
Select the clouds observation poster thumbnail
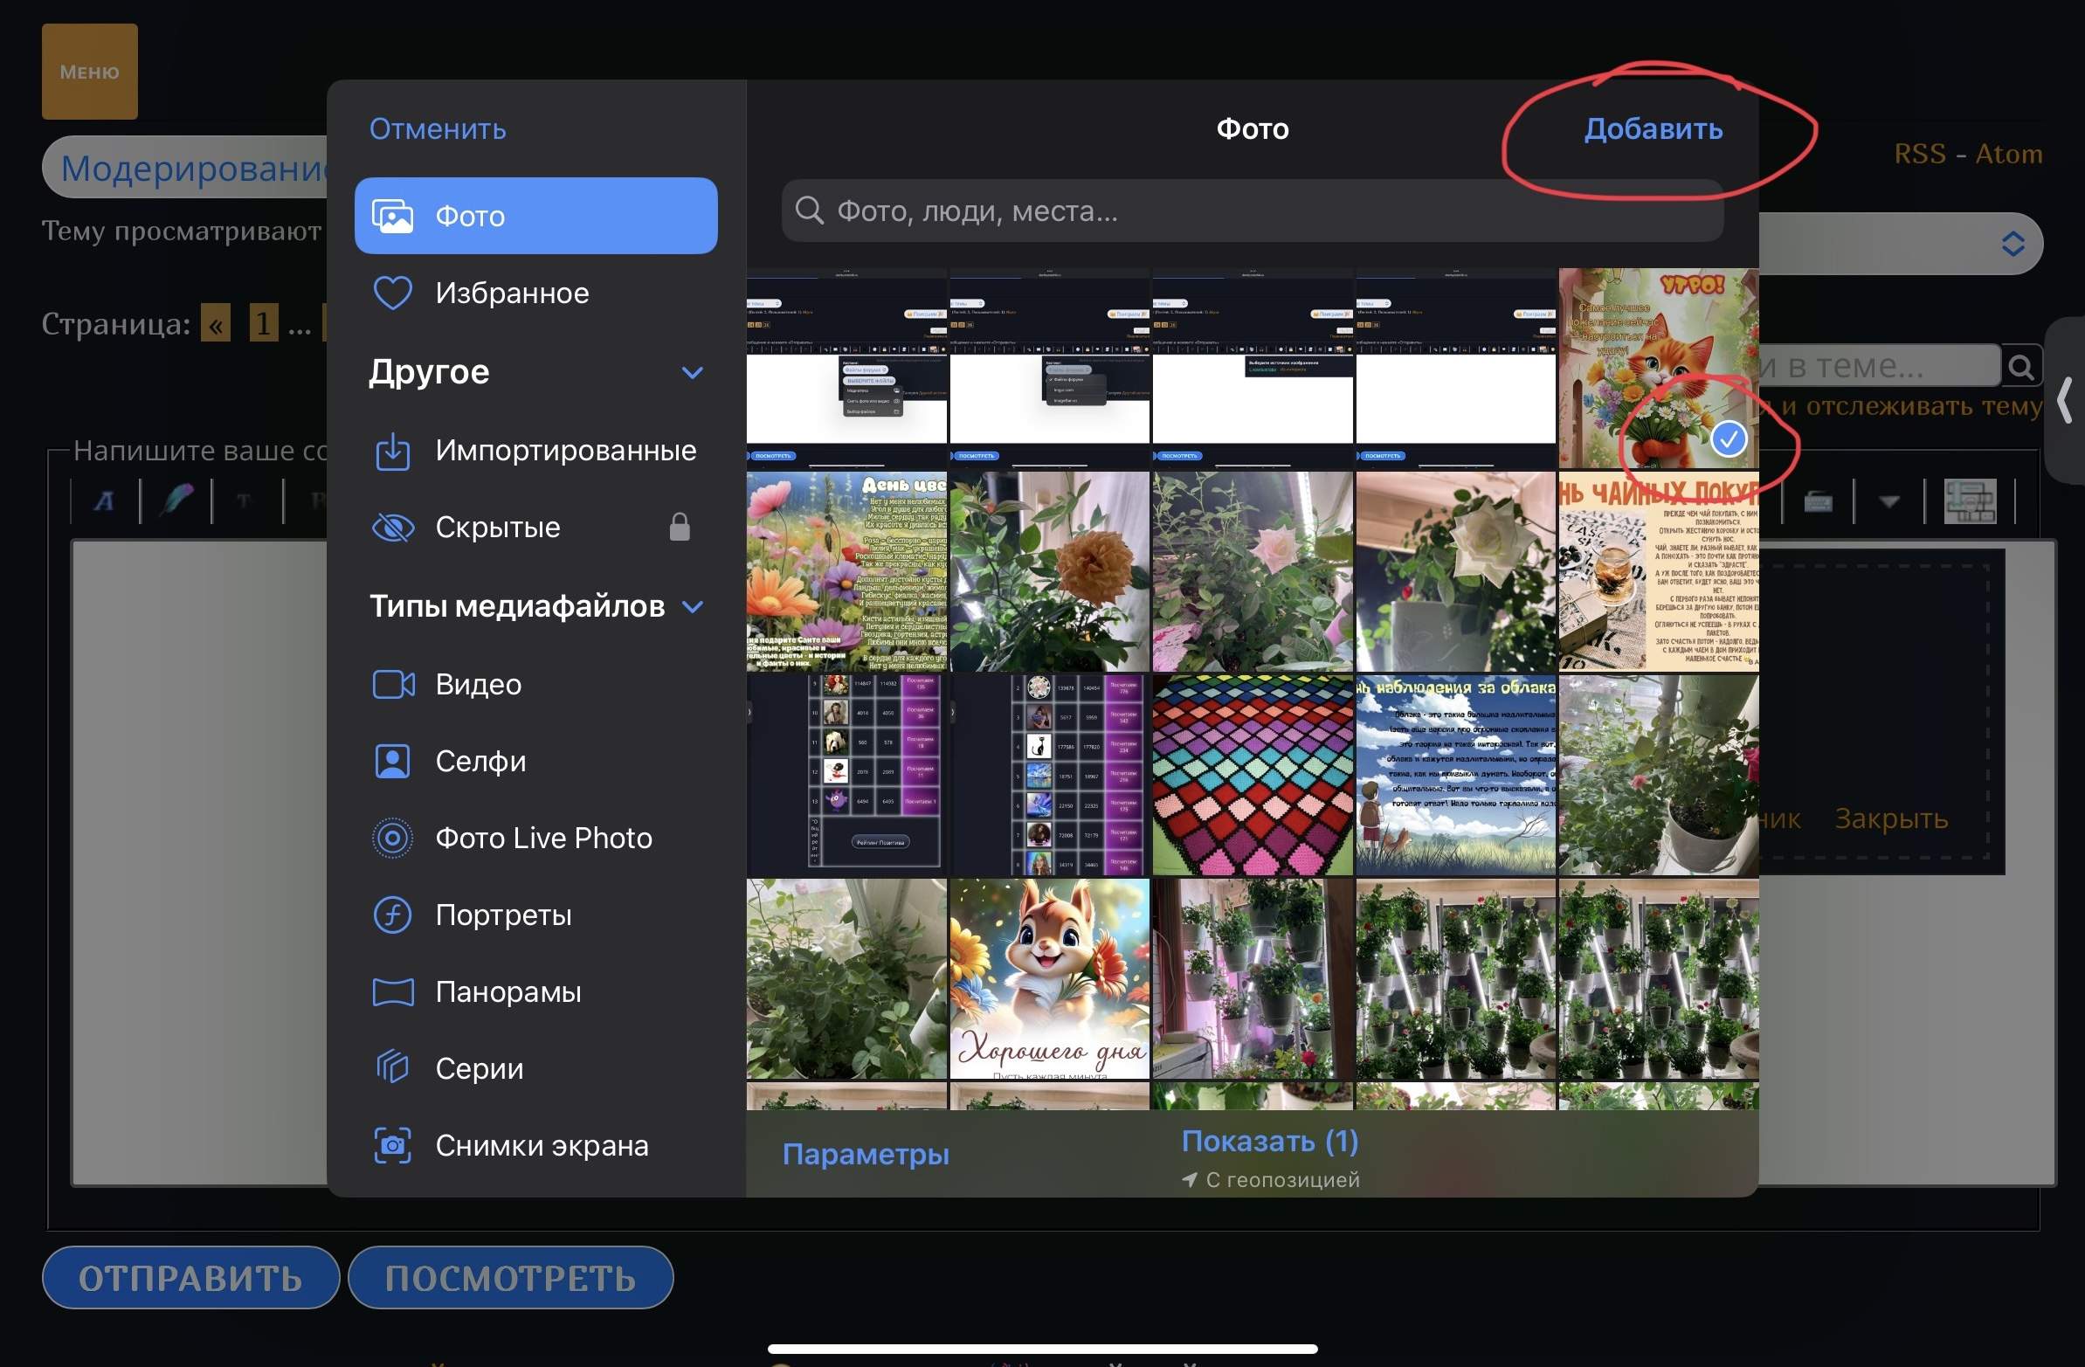click(1455, 775)
